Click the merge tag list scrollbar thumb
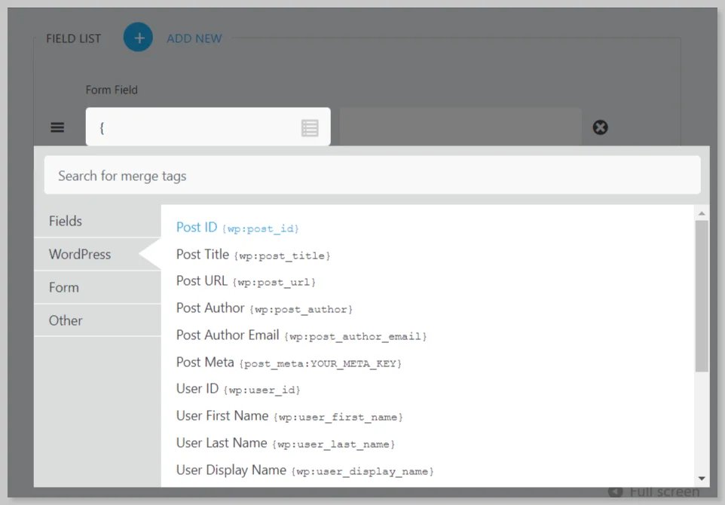Image resolution: width=725 pixels, height=505 pixels. pos(702,294)
